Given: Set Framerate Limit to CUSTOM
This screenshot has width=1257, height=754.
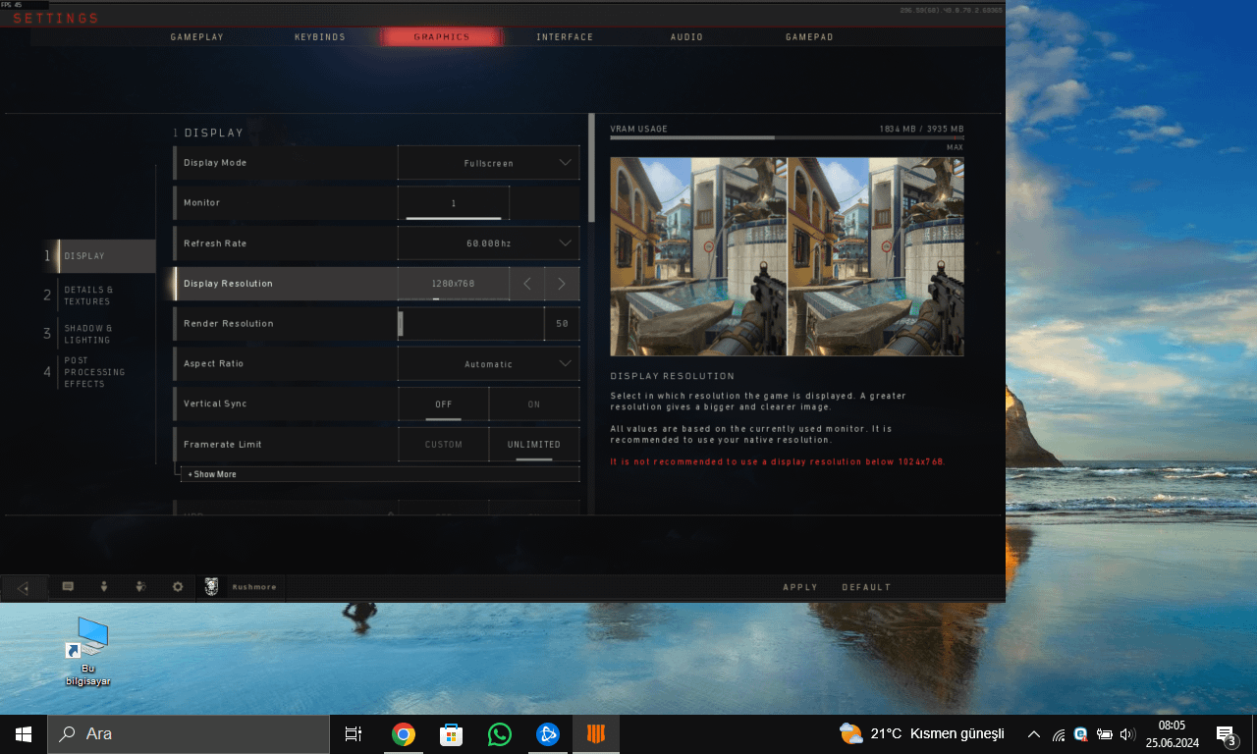Looking at the screenshot, I should pos(443,444).
